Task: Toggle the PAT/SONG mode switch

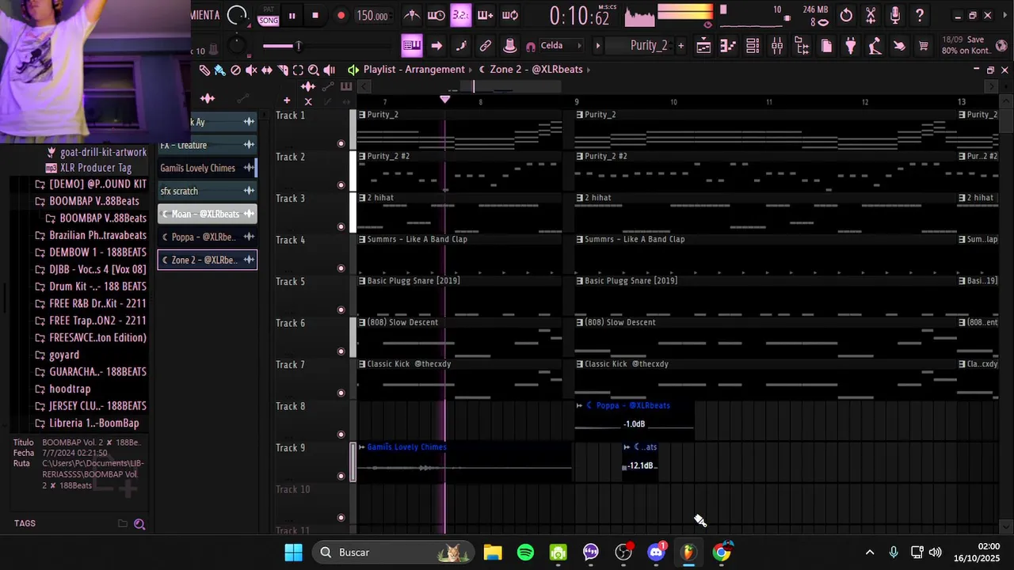Action: tap(269, 16)
